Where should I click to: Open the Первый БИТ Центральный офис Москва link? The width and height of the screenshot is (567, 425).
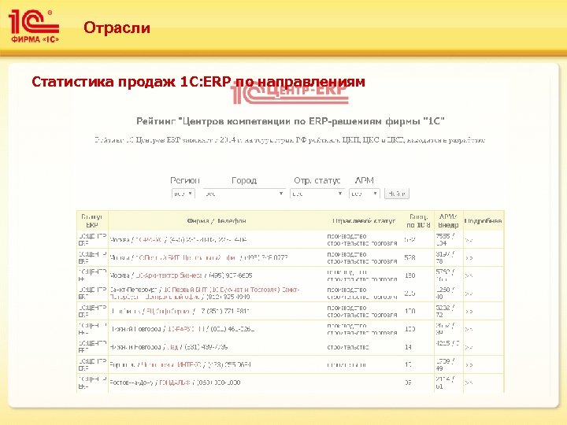(186, 257)
